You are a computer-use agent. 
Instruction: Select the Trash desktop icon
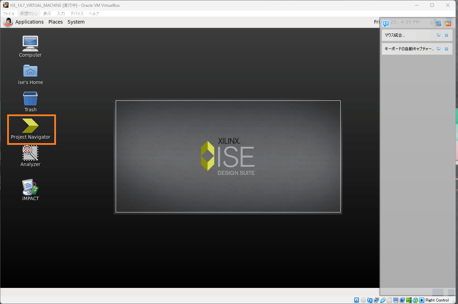pyautogui.click(x=30, y=102)
